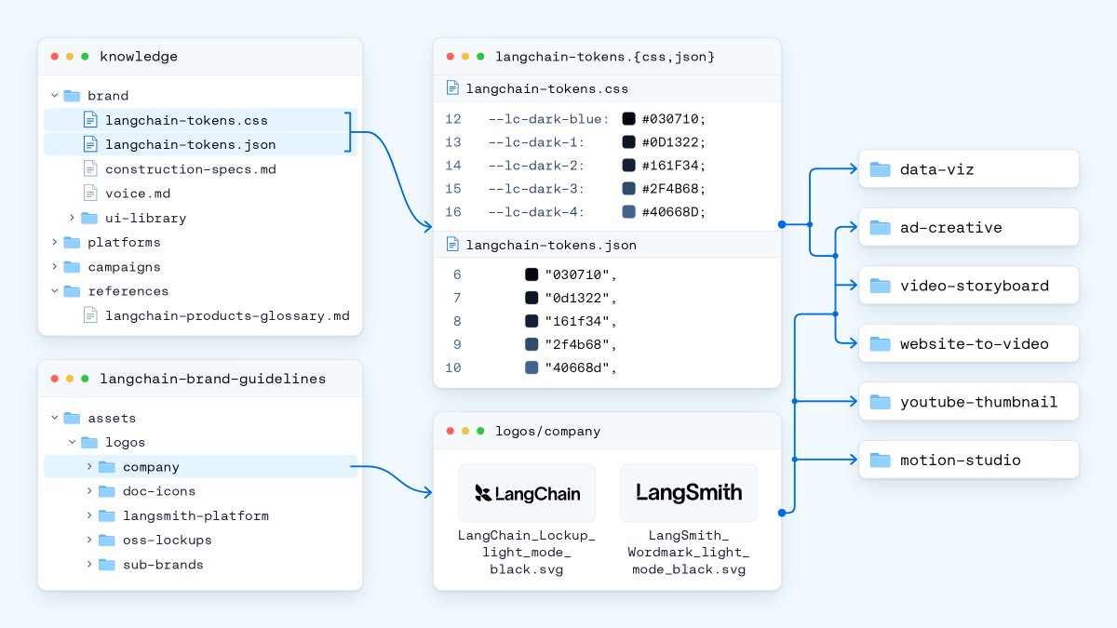Click the LangSmith_Wordmark_light_mode_black.svg filename
This screenshot has height=628, width=1117.
click(x=689, y=553)
